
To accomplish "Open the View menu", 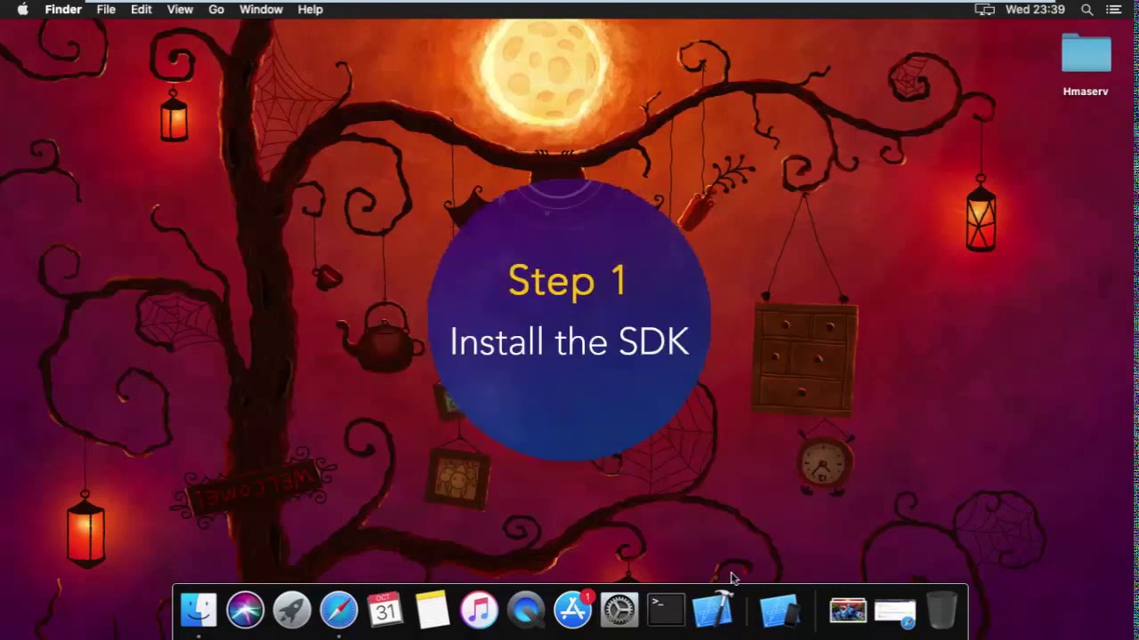I will pos(180,9).
